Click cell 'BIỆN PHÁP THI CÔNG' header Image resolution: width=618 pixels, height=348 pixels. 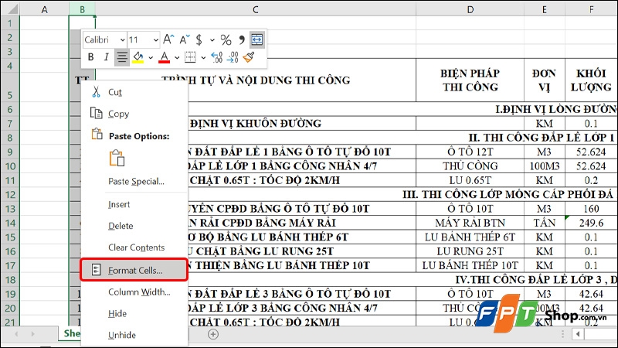coord(470,80)
